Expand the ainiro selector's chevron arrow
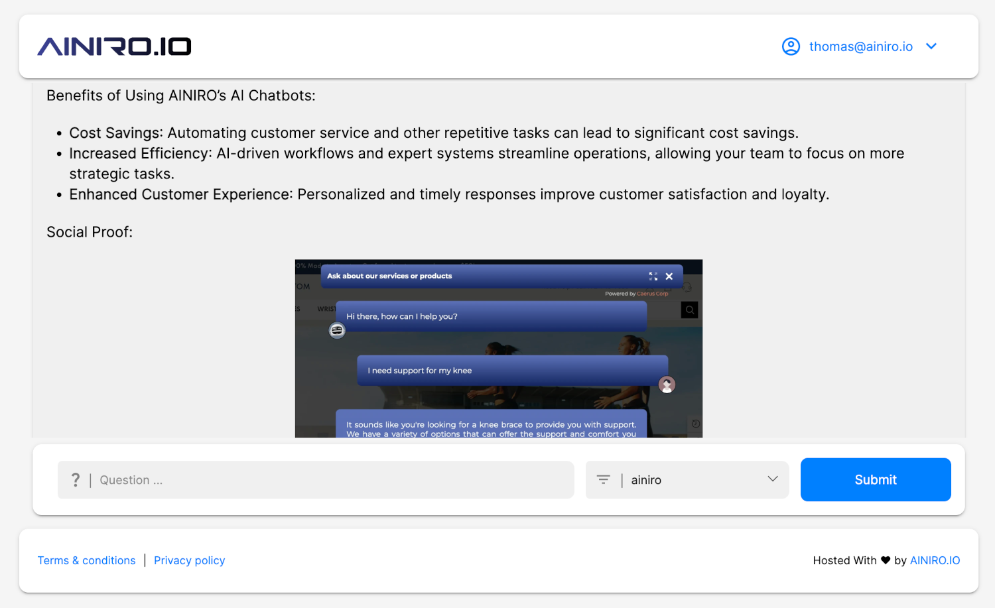The width and height of the screenshot is (995, 608). coord(772,479)
